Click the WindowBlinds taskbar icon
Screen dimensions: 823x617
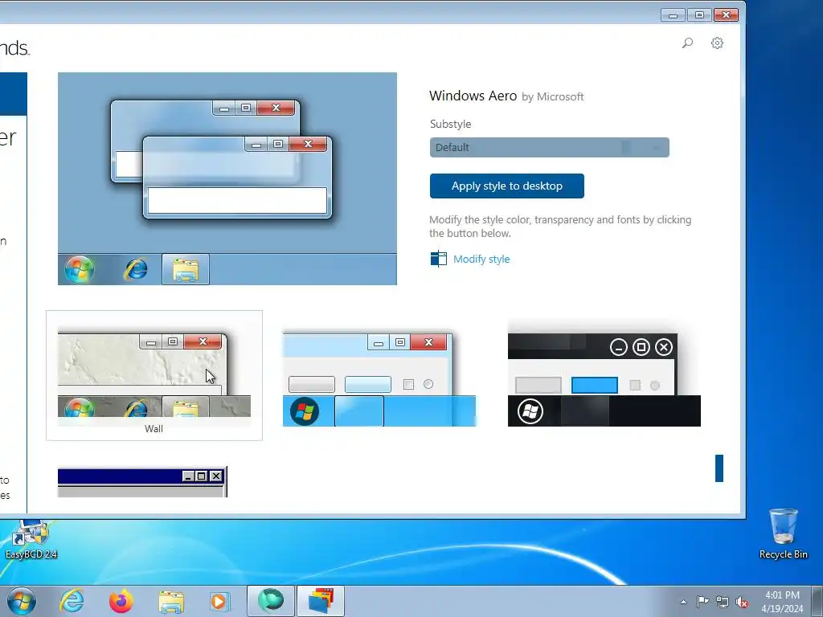[321, 601]
